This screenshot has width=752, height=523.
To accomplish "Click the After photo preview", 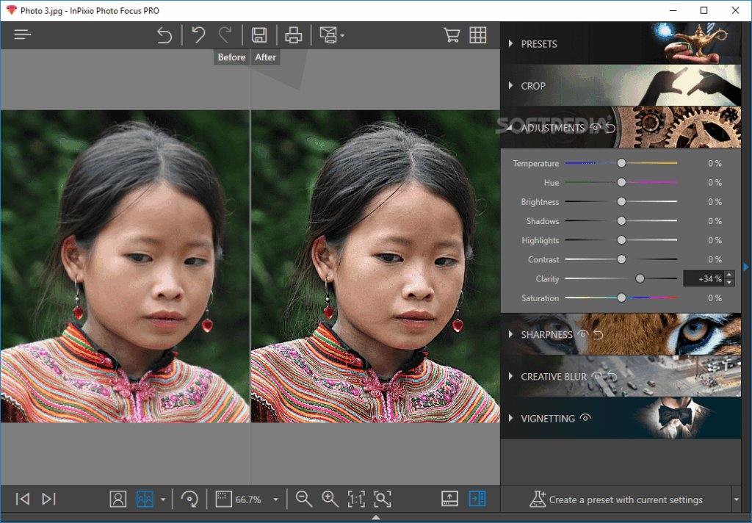I will point(375,267).
